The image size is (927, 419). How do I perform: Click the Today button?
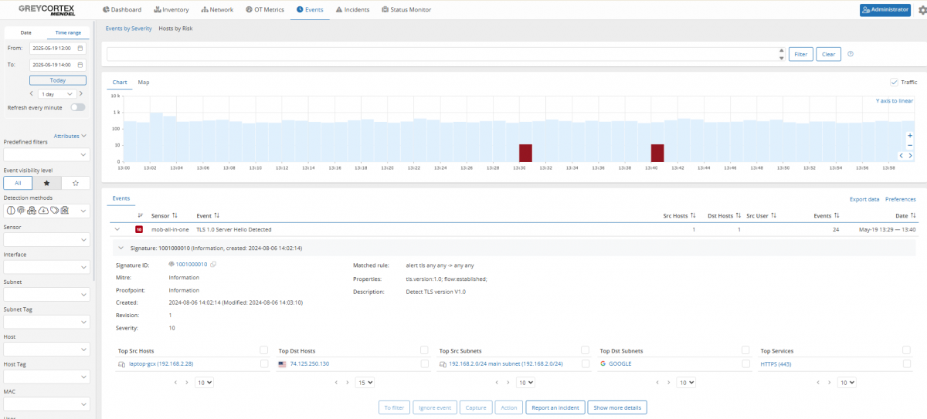[x=57, y=80]
